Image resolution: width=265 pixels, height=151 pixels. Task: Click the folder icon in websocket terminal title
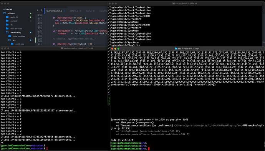click(62, 48)
